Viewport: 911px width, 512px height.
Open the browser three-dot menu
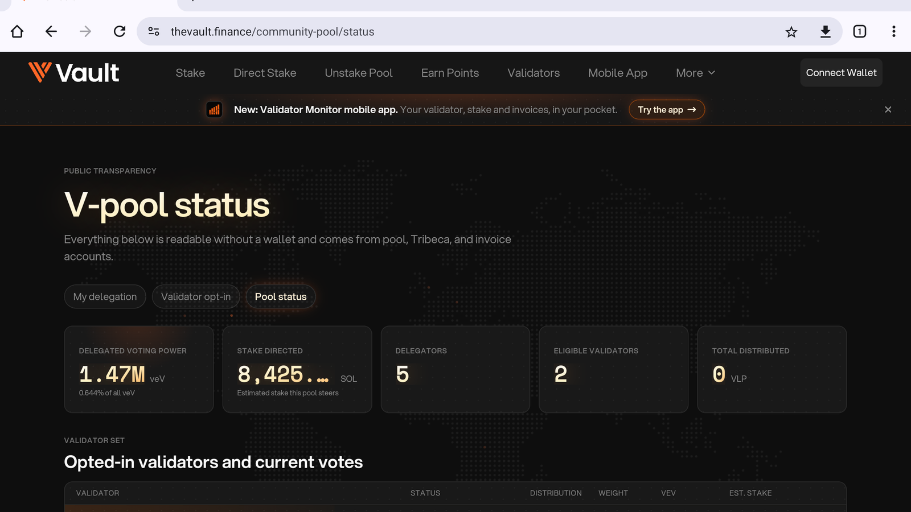[x=894, y=31]
